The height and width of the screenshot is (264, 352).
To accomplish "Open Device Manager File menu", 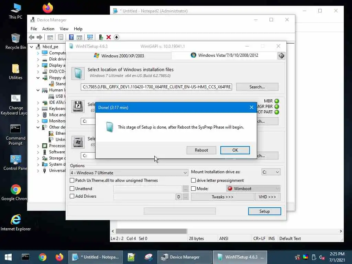I will click(34, 29).
